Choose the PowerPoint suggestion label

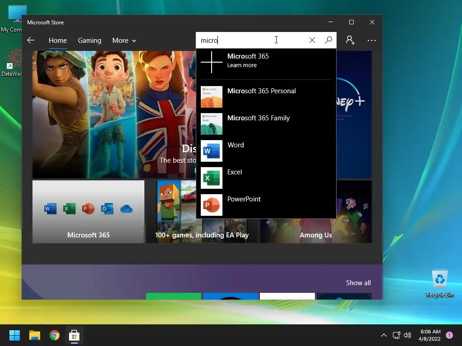coord(244,199)
